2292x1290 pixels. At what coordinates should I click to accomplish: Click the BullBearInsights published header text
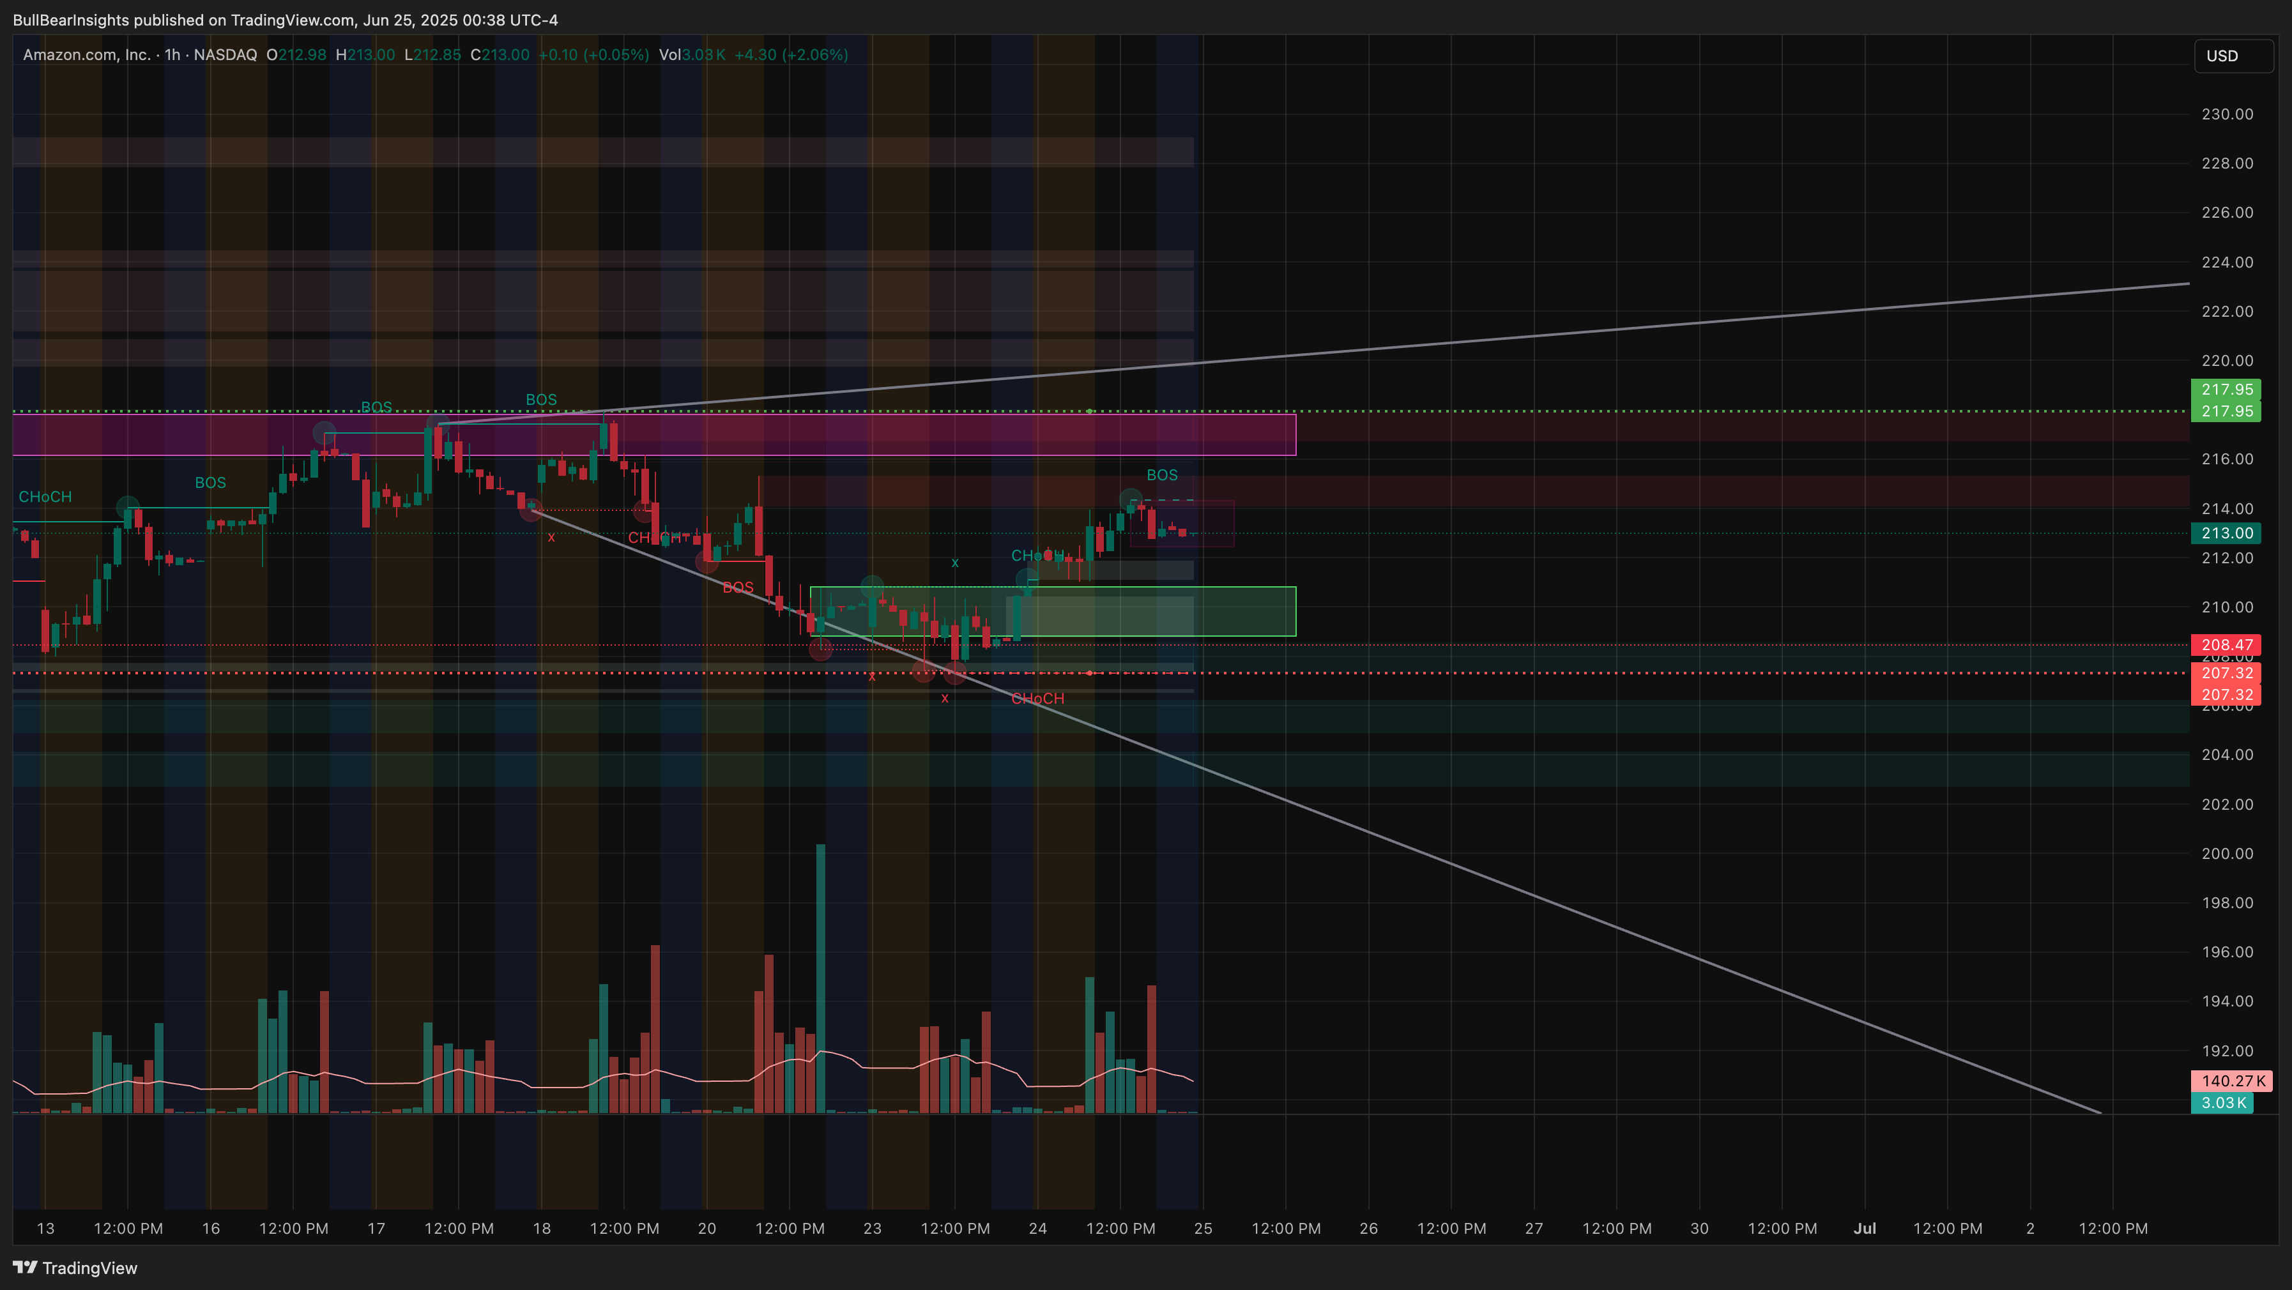[285, 20]
